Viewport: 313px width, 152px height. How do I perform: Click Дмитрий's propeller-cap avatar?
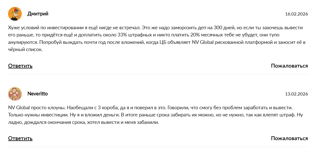coord(15,14)
